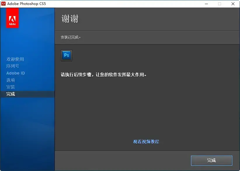The image size is (240, 171).
Task: Select the Adobe ID step in sidebar
Action: click(x=15, y=73)
